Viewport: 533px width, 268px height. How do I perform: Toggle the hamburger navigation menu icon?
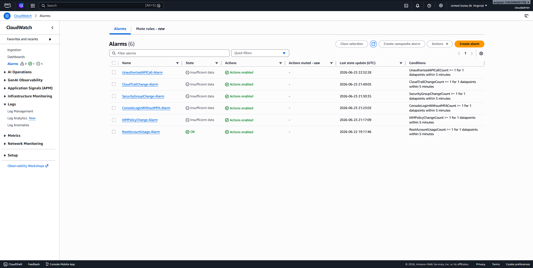7,16
